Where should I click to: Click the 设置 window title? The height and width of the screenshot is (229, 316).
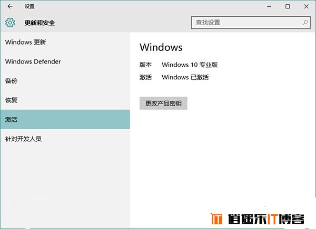click(29, 6)
